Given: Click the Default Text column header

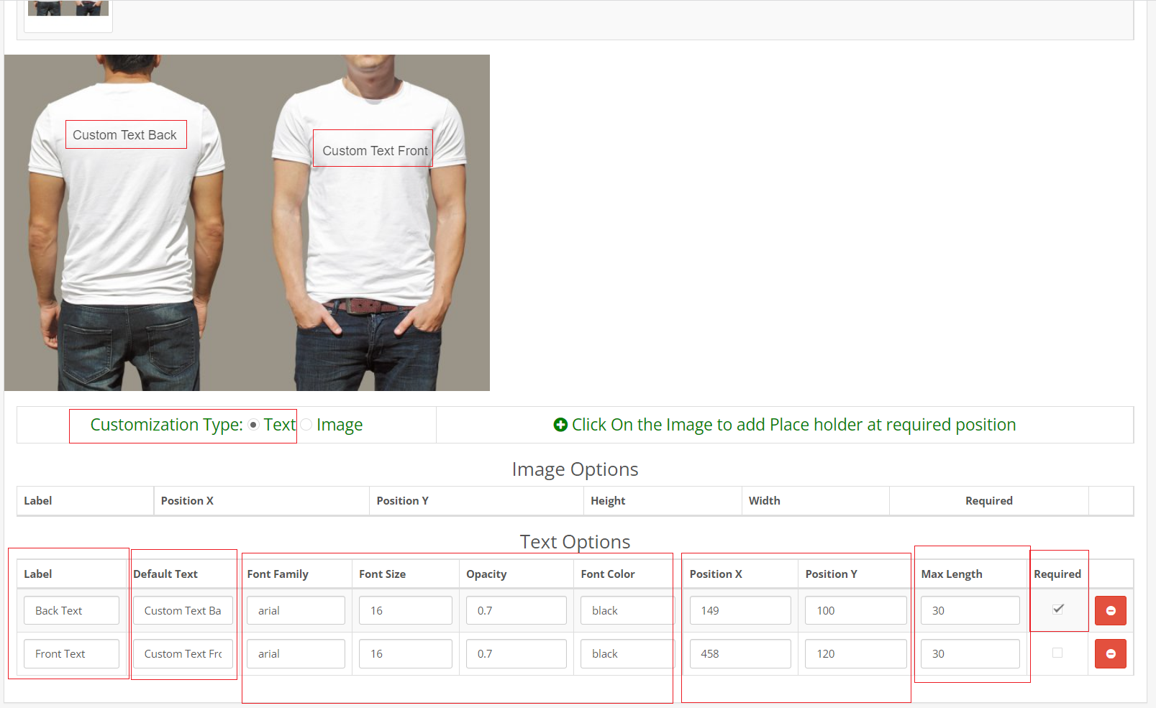Looking at the screenshot, I should 165,574.
